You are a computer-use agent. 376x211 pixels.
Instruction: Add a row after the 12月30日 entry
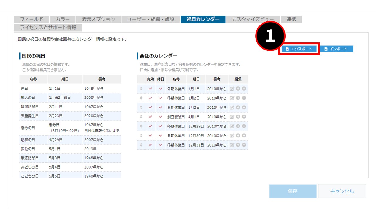[x=238, y=136]
